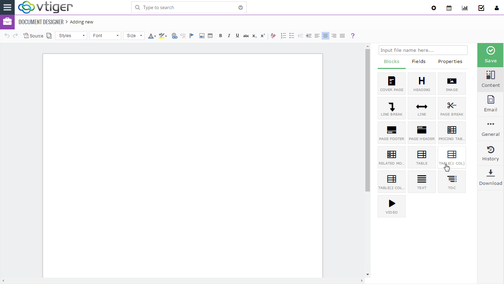Select the Image block
The height and width of the screenshot is (292, 504).
pyautogui.click(x=452, y=84)
